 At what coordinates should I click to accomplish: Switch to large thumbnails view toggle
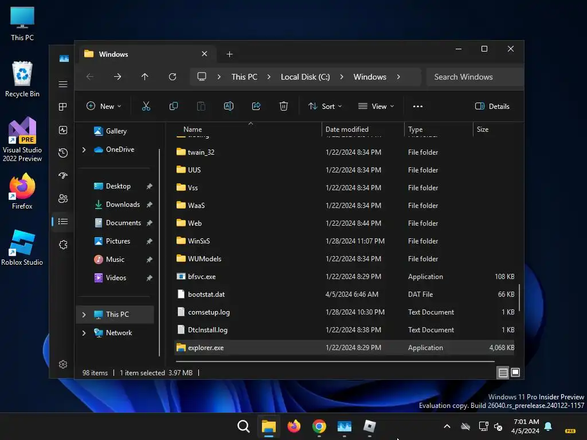(x=515, y=372)
